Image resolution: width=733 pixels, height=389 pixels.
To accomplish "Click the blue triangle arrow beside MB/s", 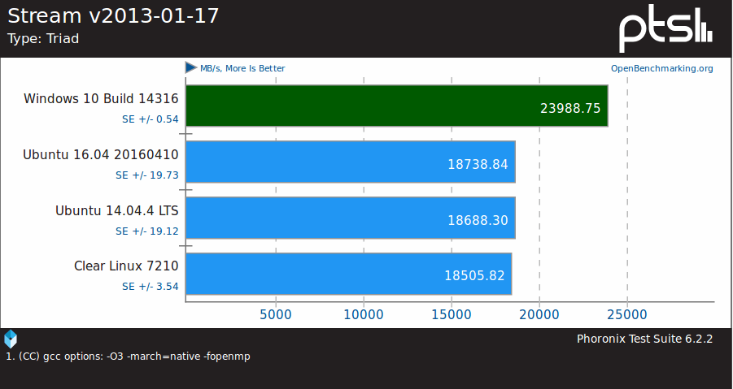I will pyautogui.click(x=191, y=67).
